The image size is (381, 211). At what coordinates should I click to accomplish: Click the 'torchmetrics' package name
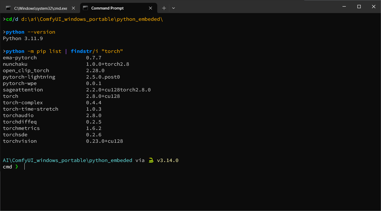tap(21, 128)
